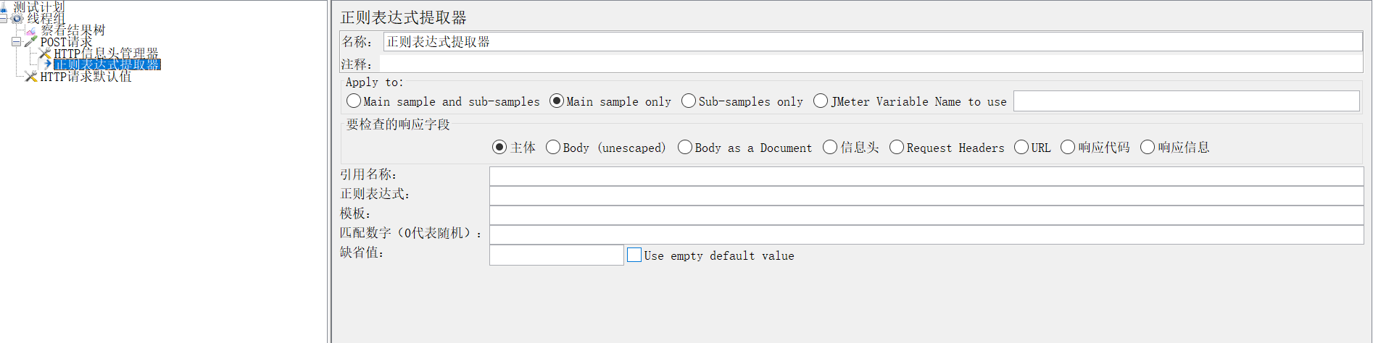The width and height of the screenshot is (1373, 343).
Task: Select Body as a Document radio
Action: coord(745,148)
